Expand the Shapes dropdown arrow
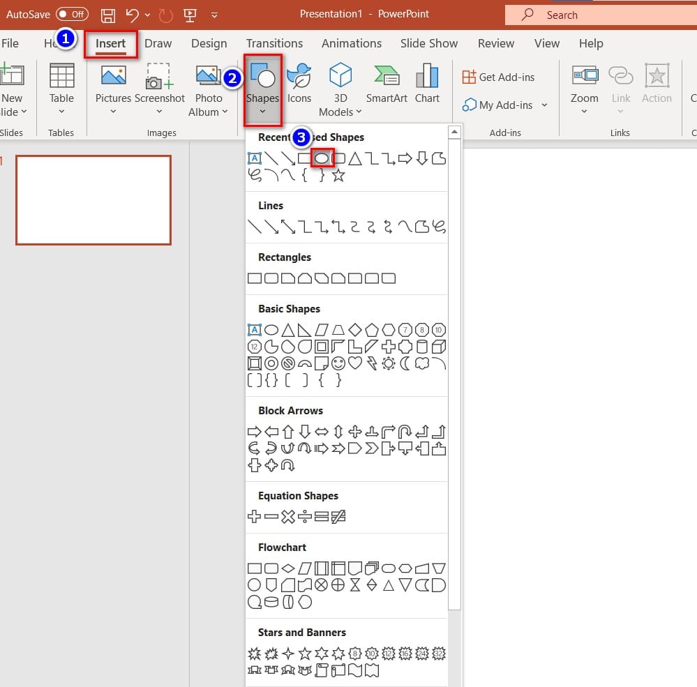697x687 pixels. point(262,112)
